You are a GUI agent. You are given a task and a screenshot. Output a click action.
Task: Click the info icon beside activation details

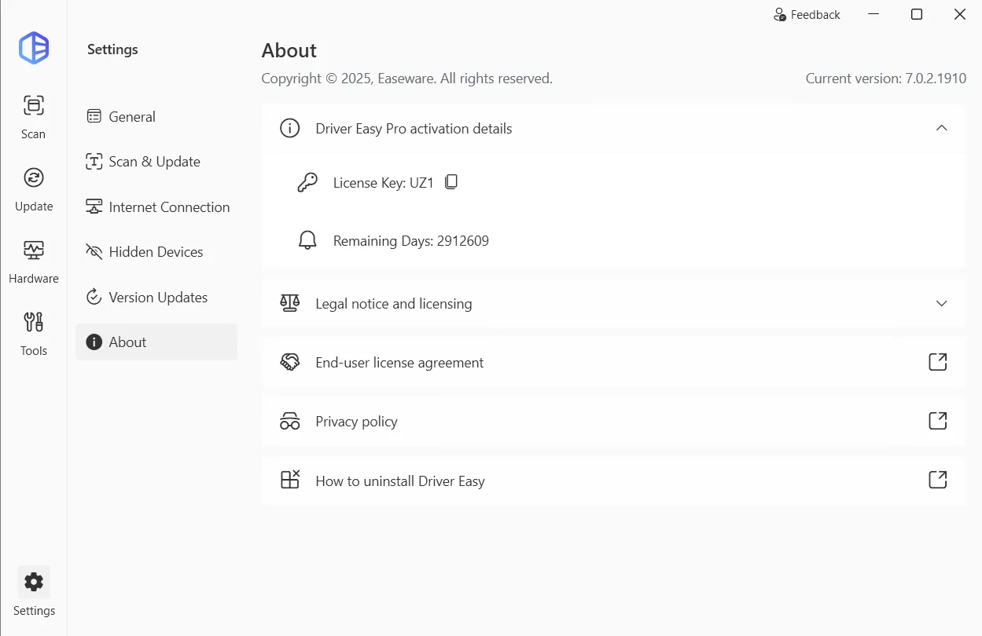click(x=290, y=128)
